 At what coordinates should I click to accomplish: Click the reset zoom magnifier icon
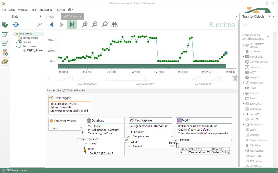(105, 24)
